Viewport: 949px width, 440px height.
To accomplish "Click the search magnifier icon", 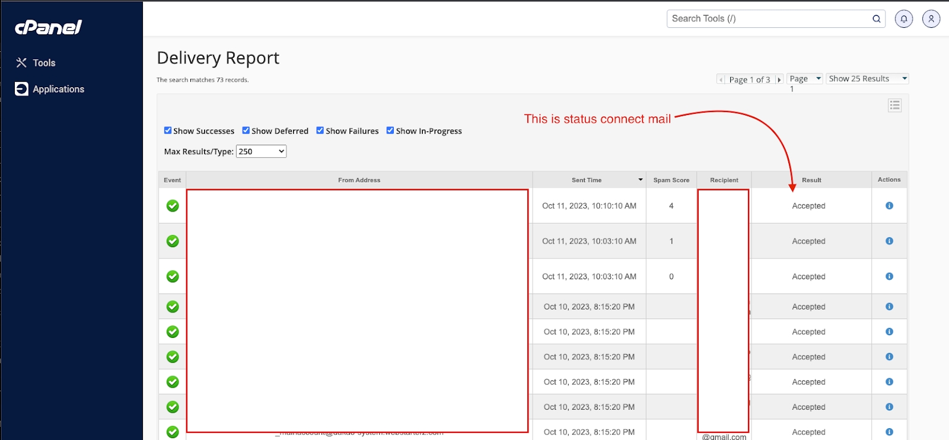I will 876,19.
